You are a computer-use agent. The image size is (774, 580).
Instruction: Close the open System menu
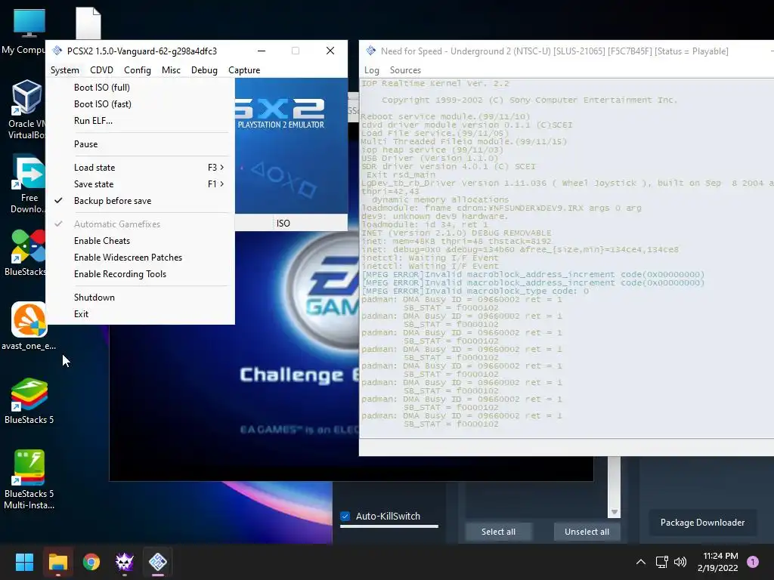click(x=65, y=70)
